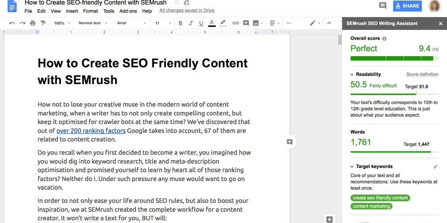This screenshot has width=447, height=223.
Task: Click the right indent marker on ruler
Action: click(256, 33)
